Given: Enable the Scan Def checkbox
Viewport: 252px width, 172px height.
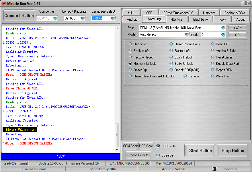Looking at the screenshot, I should 158,155.
